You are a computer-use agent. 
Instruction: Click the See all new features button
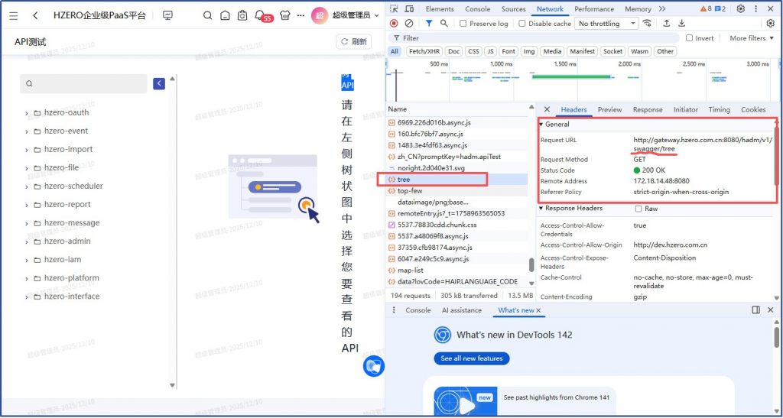[472, 358]
